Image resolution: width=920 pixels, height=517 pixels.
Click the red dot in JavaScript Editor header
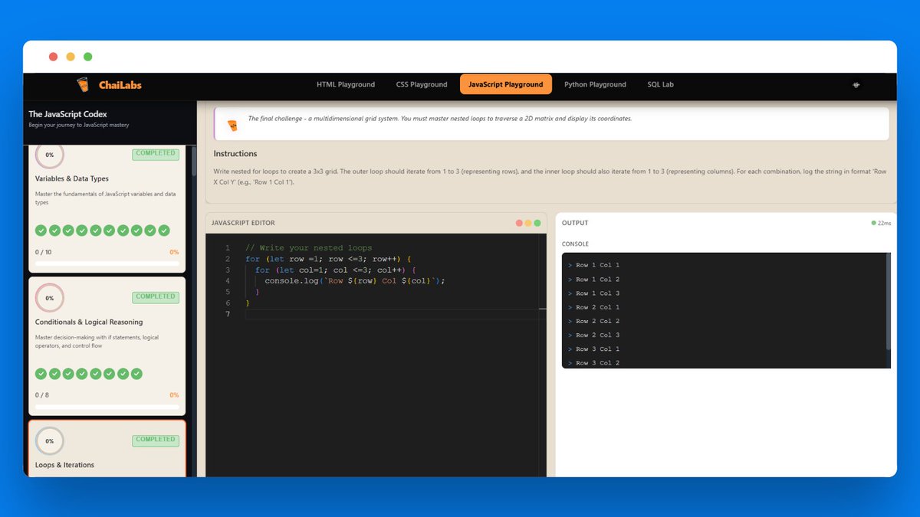click(x=519, y=223)
